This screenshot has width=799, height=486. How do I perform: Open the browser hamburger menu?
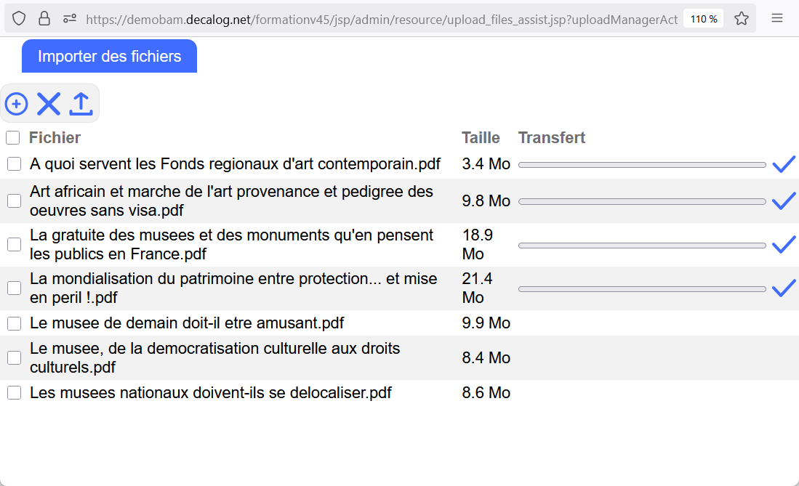point(777,19)
